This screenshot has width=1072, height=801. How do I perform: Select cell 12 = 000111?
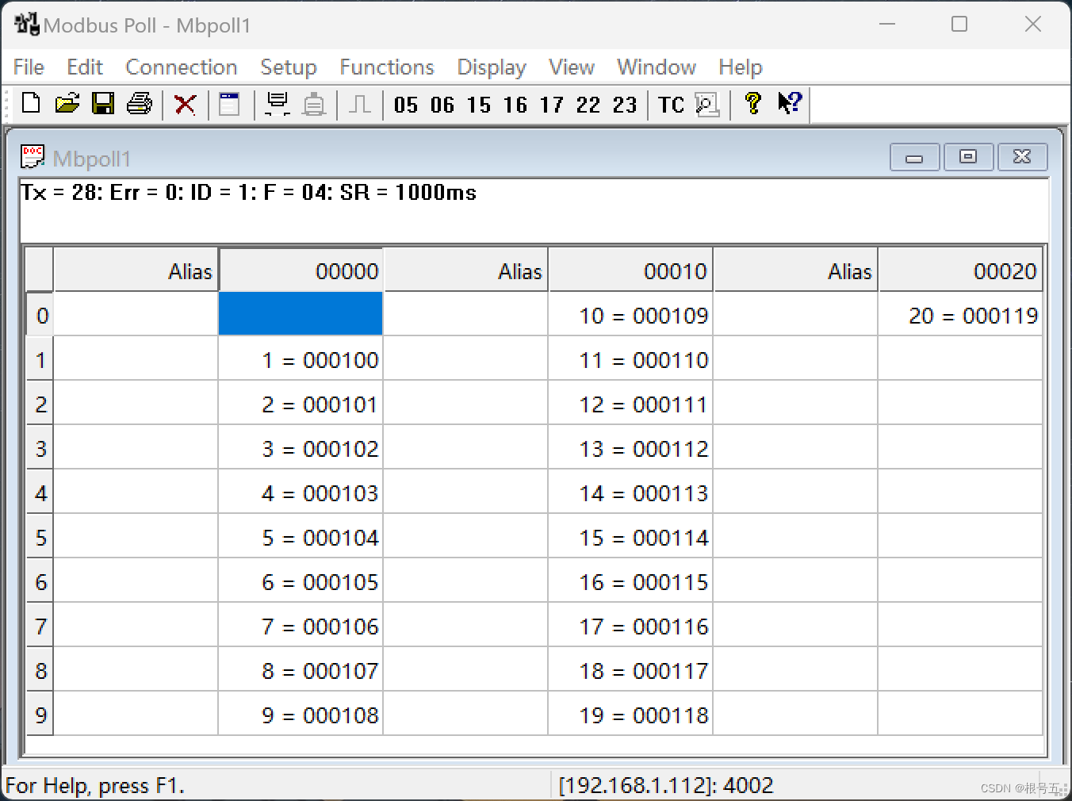click(630, 404)
